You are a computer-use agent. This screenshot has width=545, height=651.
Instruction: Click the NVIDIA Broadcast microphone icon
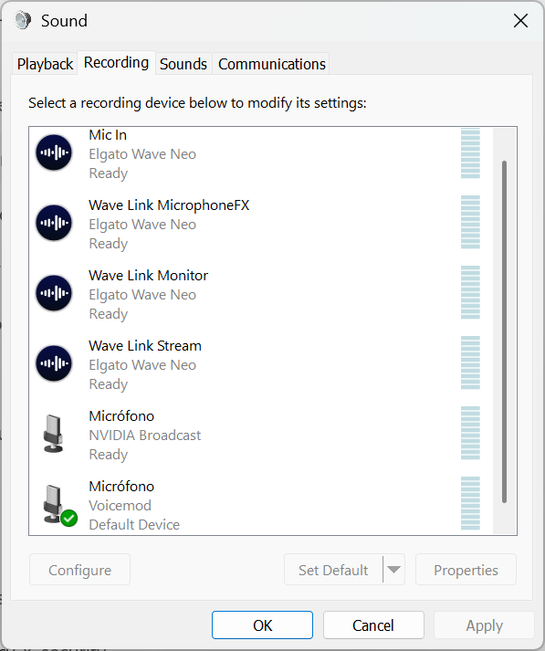[x=54, y=434]
